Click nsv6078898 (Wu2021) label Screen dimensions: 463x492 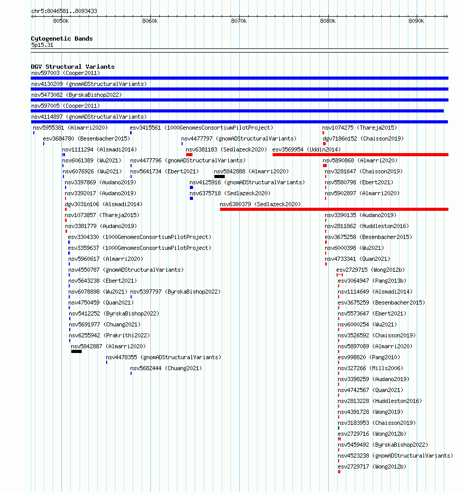[98, 292]
